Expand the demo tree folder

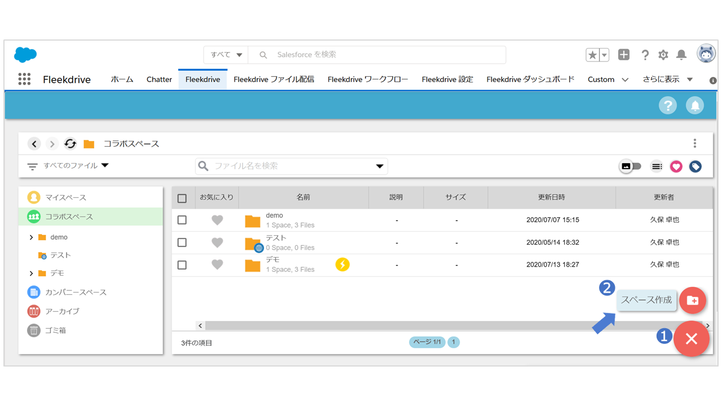click(x=31, y=237)
